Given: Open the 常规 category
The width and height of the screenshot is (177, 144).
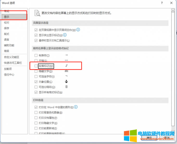Looking at the screenshot, I should (7, 11).
